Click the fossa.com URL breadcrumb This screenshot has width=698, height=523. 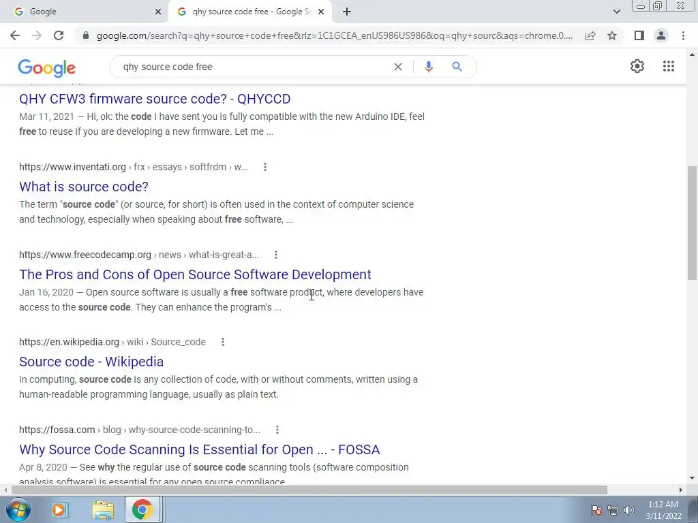coord(139,430)
